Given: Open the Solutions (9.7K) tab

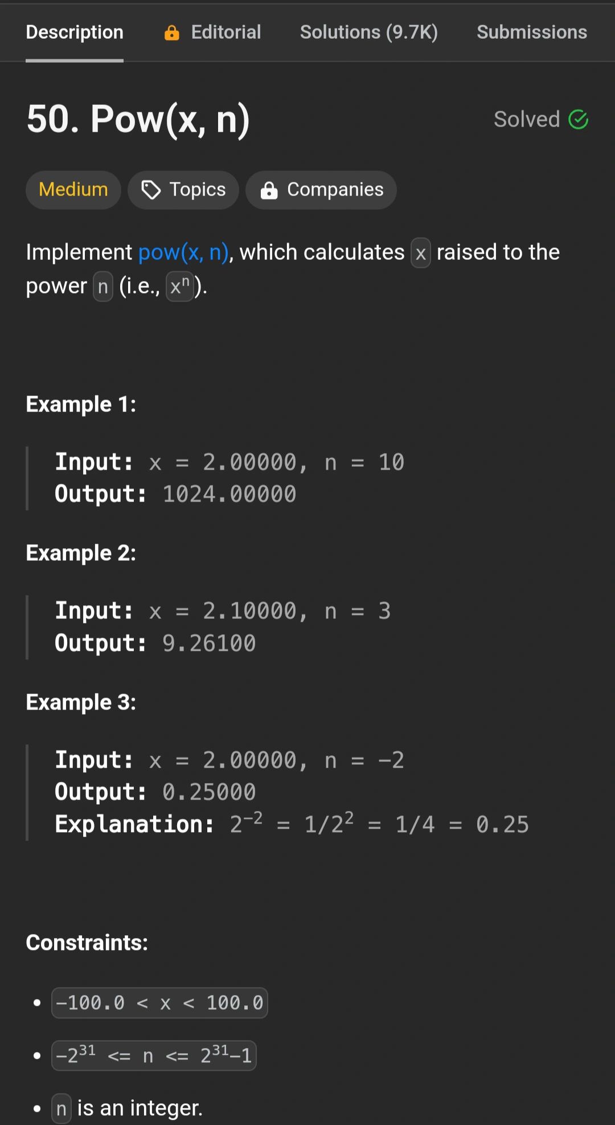Looking at the screenshot, I should (369, 32).
